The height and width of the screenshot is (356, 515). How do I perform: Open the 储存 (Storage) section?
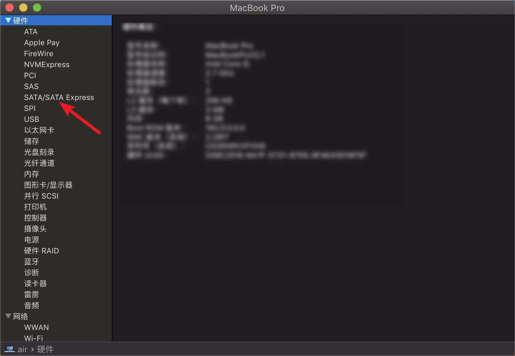[31, 141]
